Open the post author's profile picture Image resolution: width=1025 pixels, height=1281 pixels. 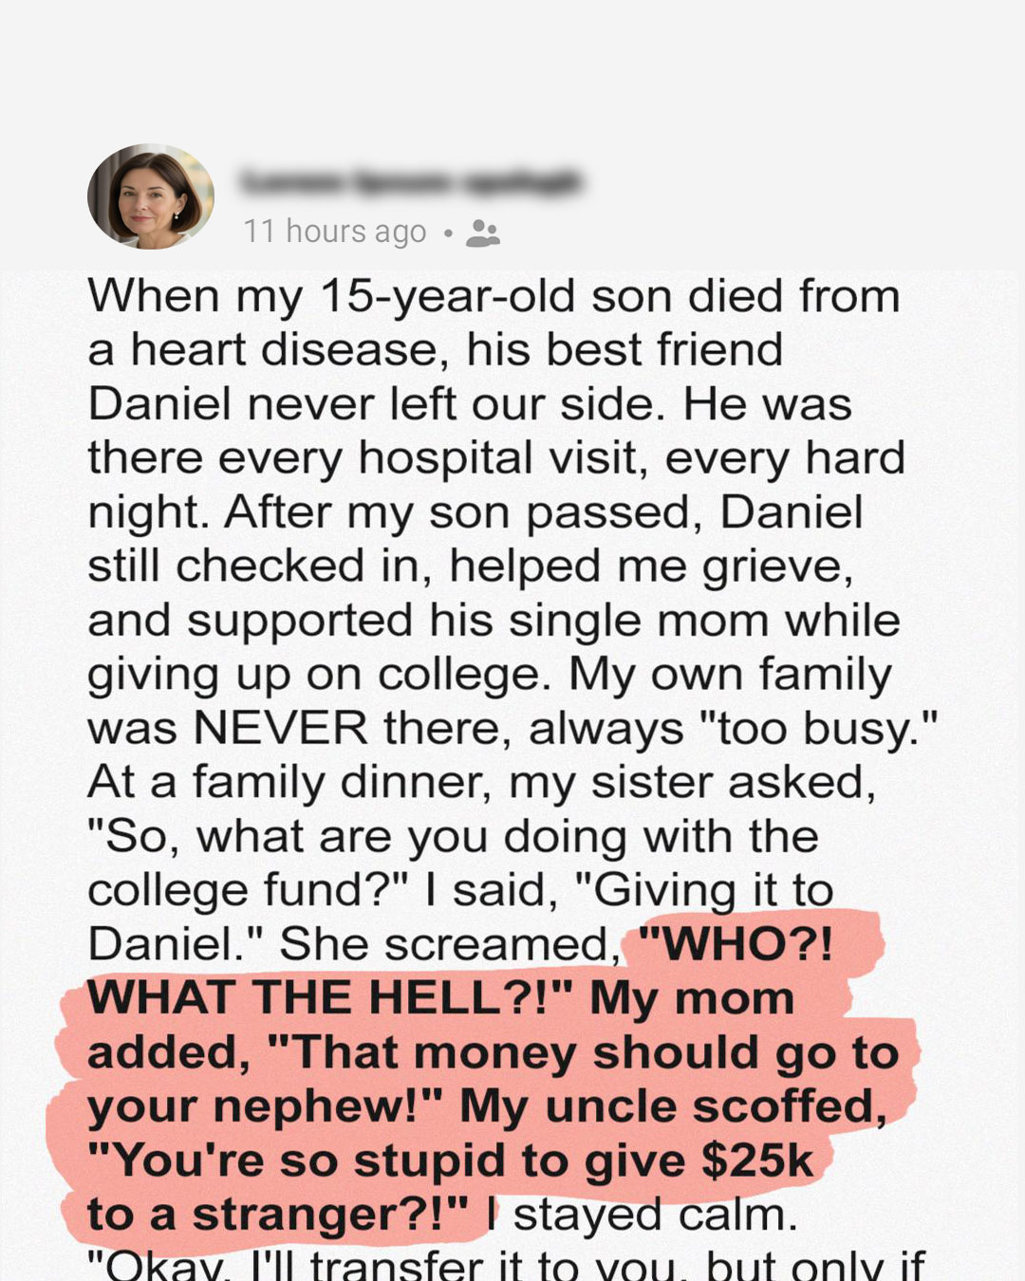(150, 196)
